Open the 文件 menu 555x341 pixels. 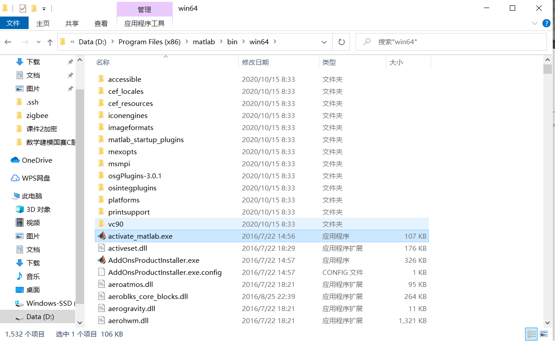point(13,23)
